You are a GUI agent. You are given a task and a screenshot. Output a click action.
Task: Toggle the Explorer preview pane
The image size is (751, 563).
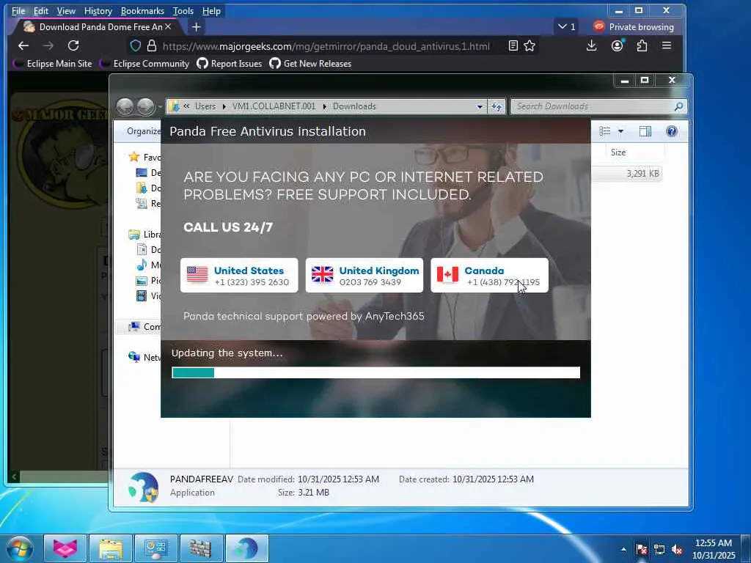[645, 131]
